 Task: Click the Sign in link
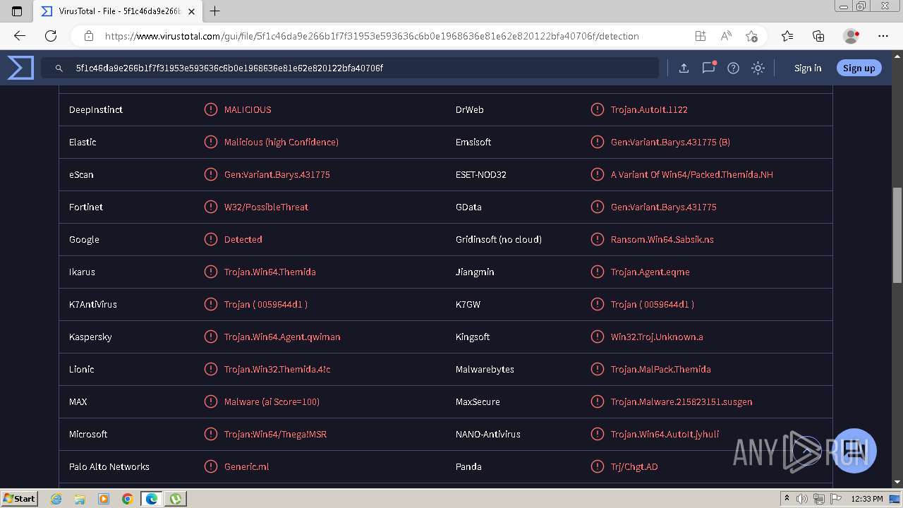pos(808,68)
